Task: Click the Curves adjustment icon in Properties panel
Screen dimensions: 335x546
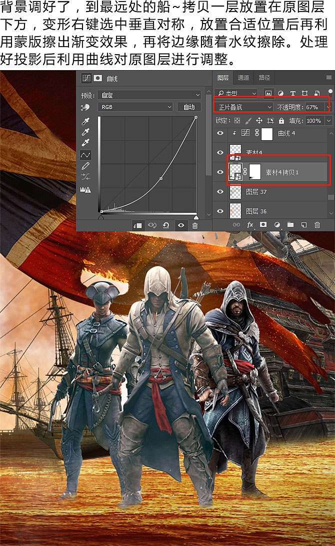Action: point(86,78)
